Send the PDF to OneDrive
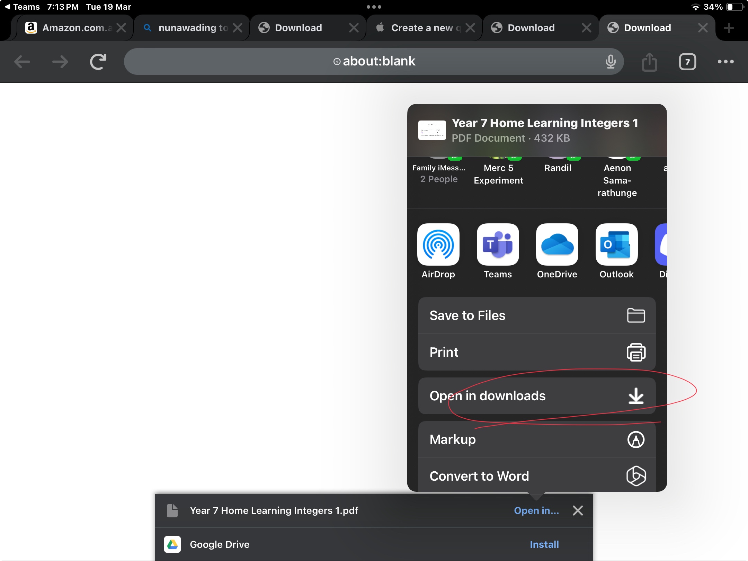The height and width of the screenshot is (561, 748). pos(556,251)
